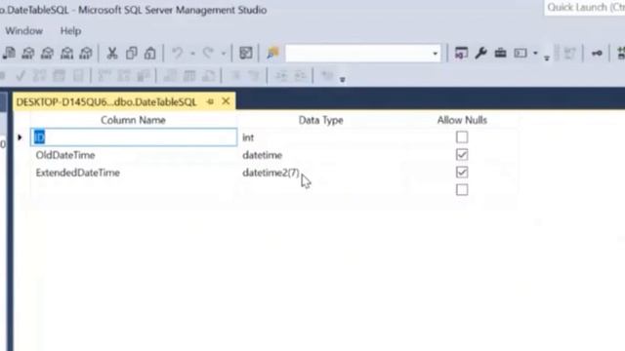This screenshot has width=625, height=351.
Task: Click the Redo arrow icon
Action: point(208,53)
